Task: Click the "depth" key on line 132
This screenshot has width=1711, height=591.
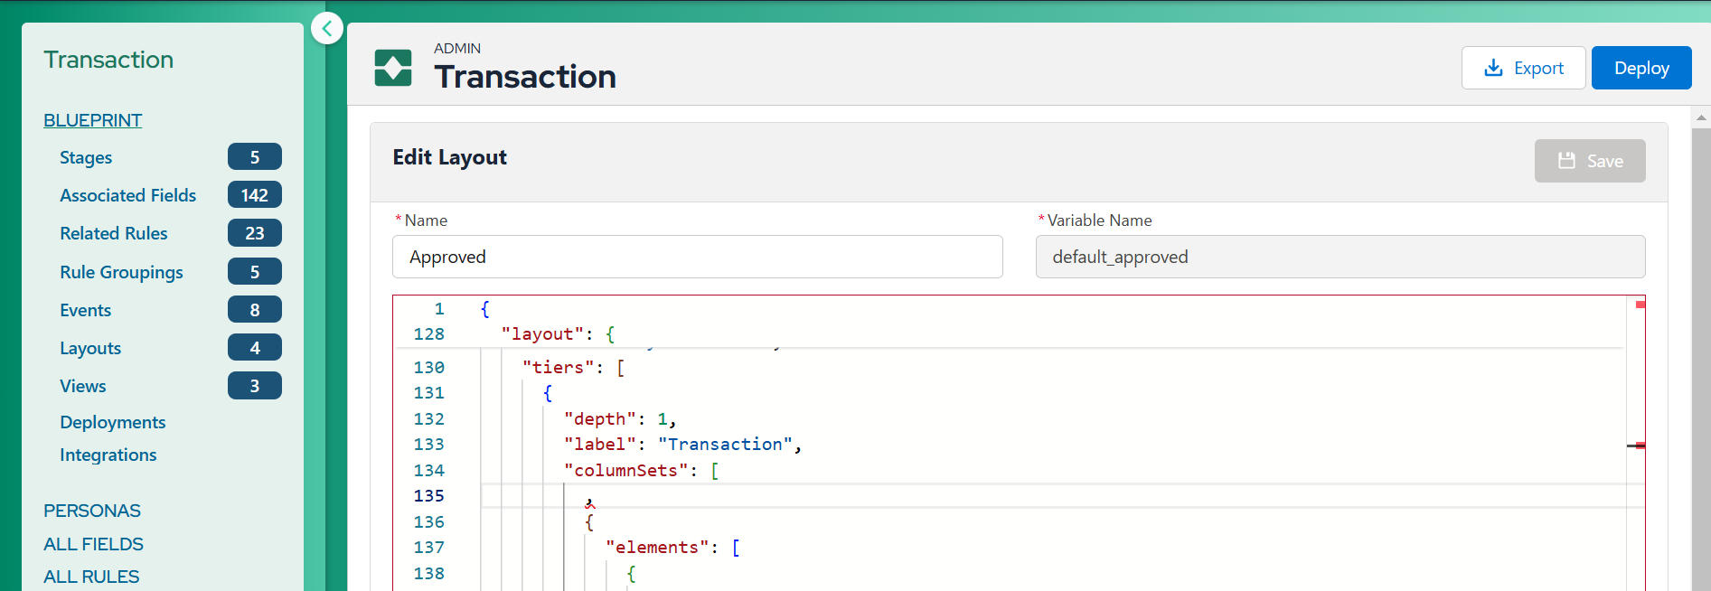Action: click(x=599, y=418)
